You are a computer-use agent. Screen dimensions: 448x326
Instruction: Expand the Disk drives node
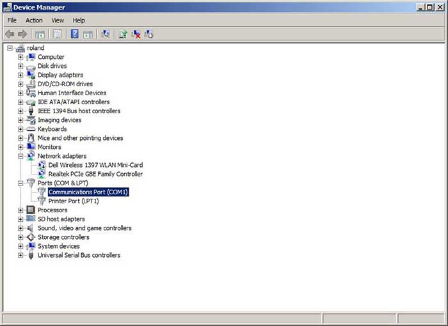click(20, 66)
